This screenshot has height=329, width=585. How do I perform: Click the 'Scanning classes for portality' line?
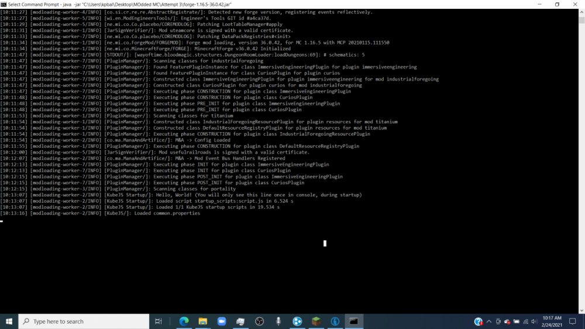point(118,189)
